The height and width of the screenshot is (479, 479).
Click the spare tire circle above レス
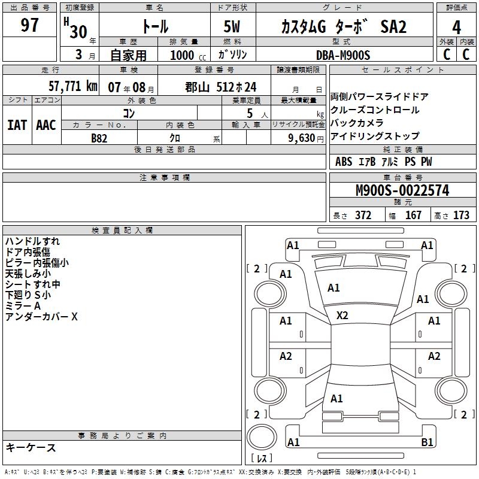(x=262, y=437)
